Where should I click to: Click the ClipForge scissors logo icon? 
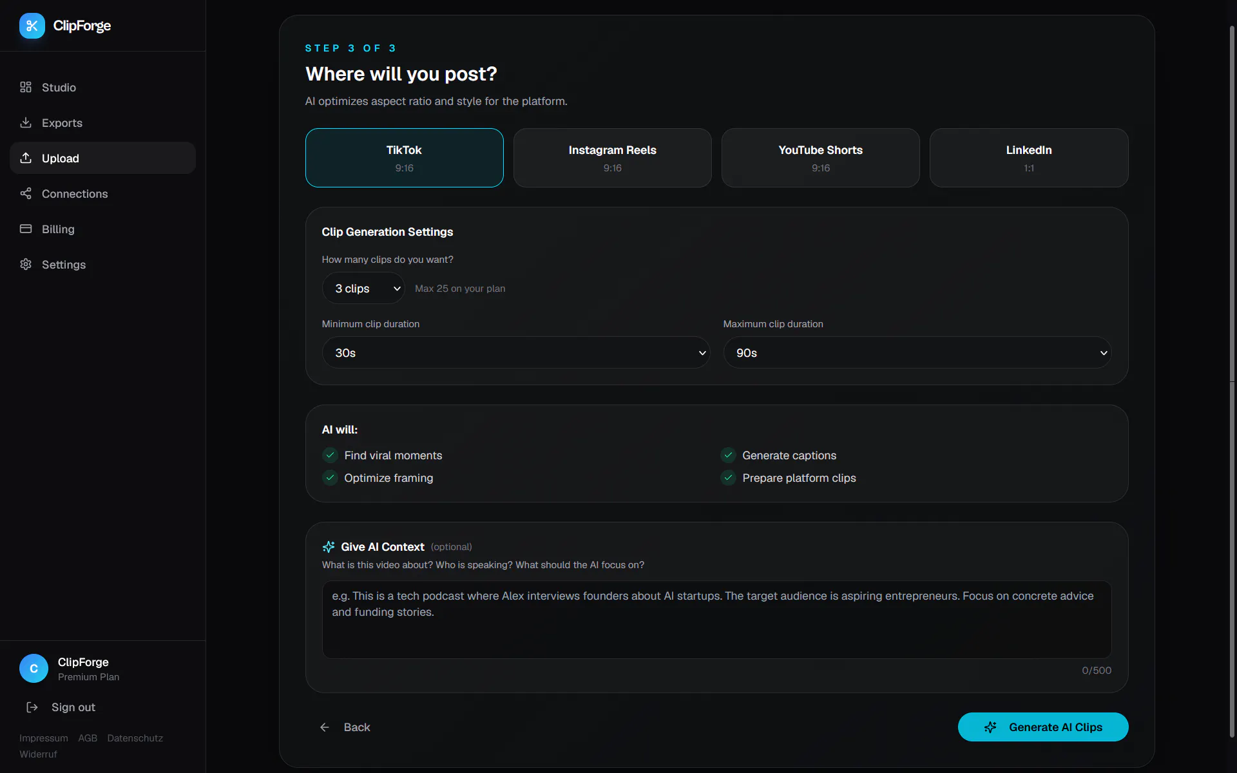[x=32, y=26]
